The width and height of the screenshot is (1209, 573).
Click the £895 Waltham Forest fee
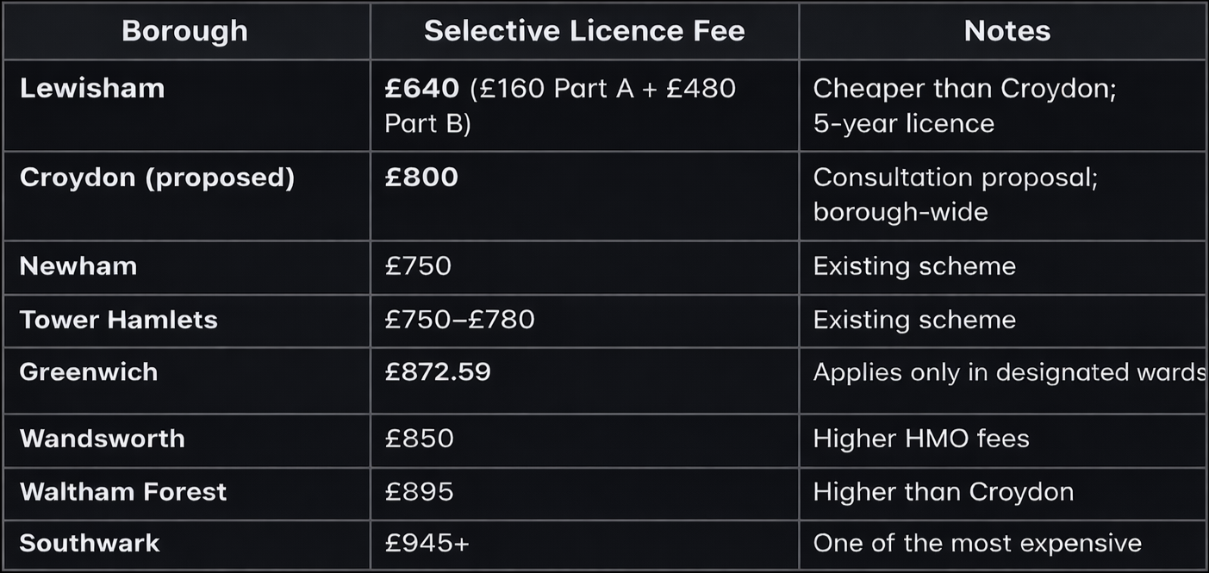[419, 491]
